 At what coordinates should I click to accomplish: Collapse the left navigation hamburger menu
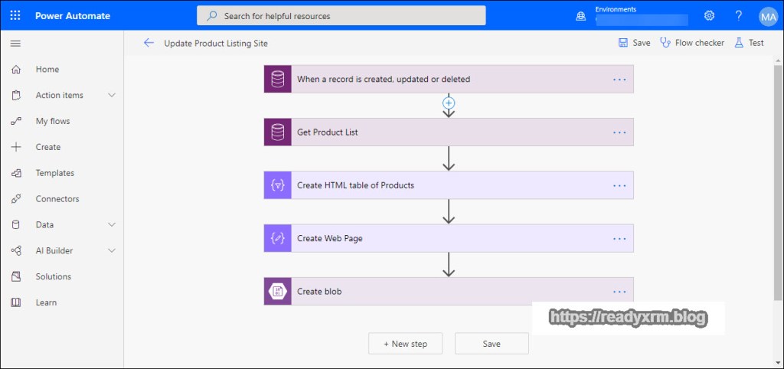point(15,43)
